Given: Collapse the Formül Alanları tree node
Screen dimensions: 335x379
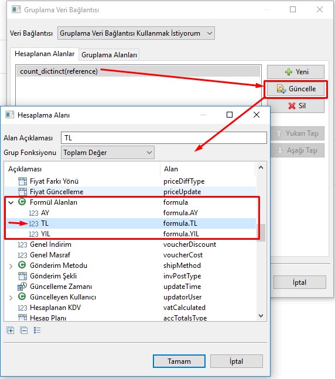Looking at the screenshot, I should coord(11,202).
